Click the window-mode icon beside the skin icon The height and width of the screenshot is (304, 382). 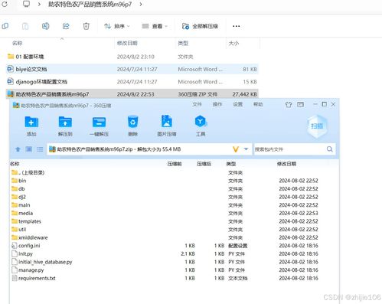300,104
